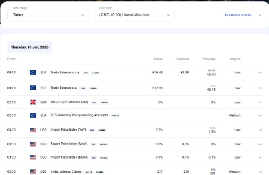Viewport: 269px width, 175px height.
Task: Click the EU flag beside Trade Balance n.s.a.
Action: click(33, 73)
